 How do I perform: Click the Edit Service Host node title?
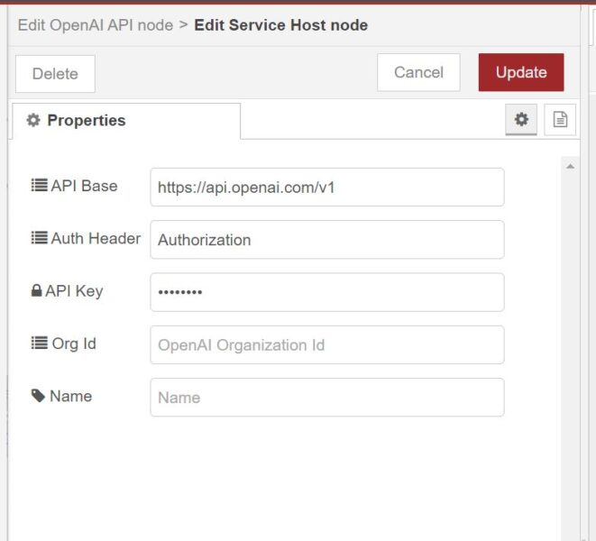[280, 24]
